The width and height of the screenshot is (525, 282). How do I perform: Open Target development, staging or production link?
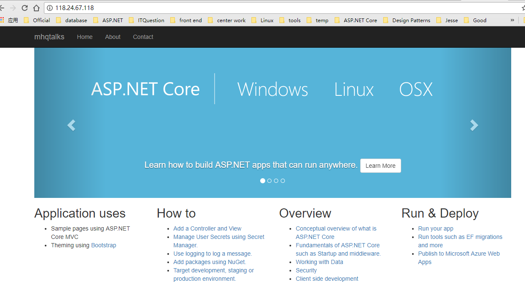coord(214,274)
